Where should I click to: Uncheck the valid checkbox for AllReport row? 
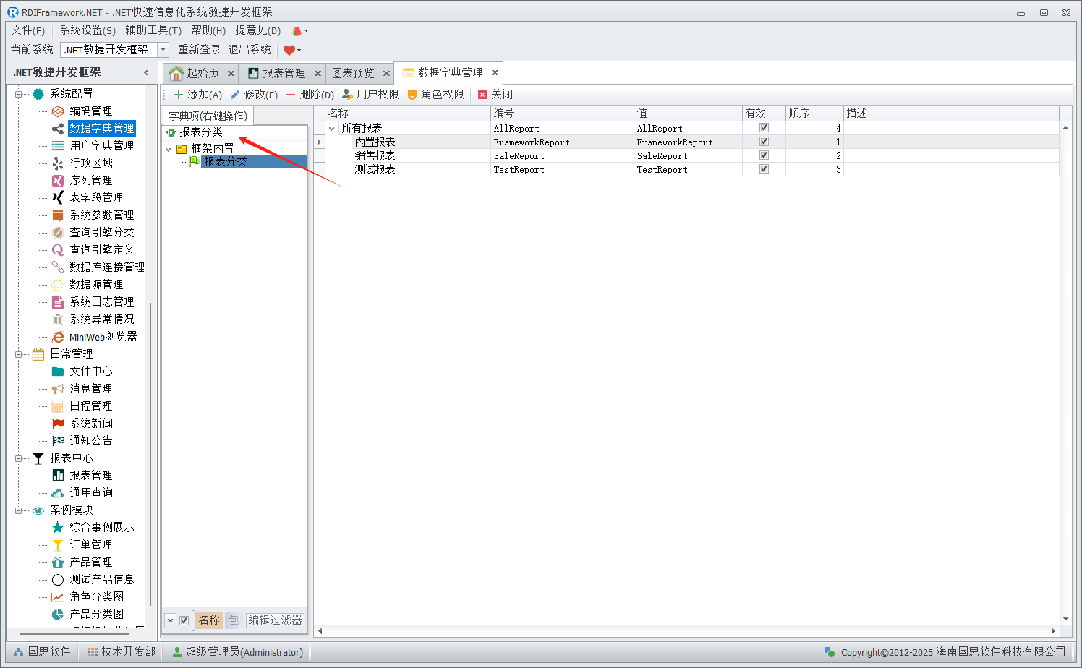[764, 128]
